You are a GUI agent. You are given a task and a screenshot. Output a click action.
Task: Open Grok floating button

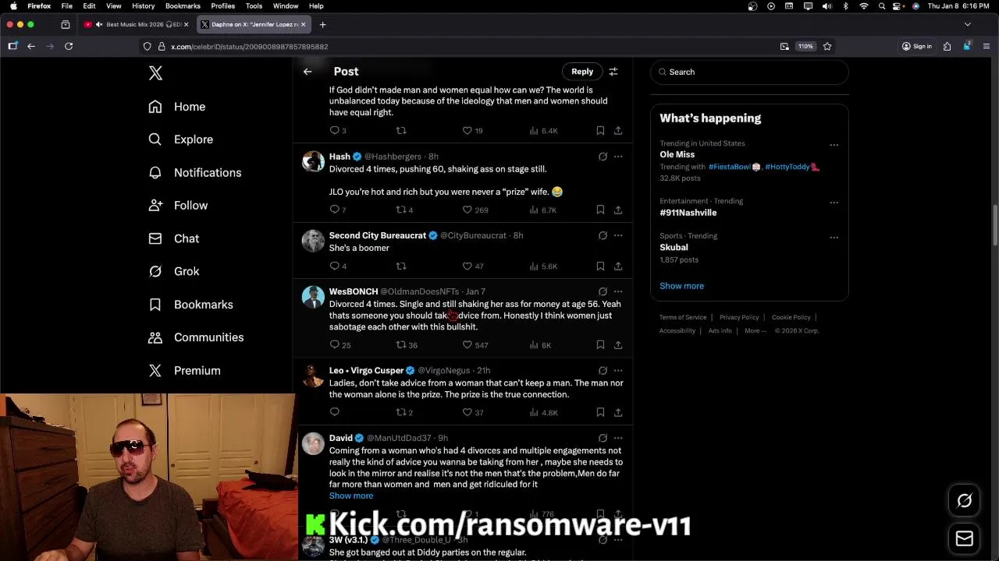click(964, 501)
